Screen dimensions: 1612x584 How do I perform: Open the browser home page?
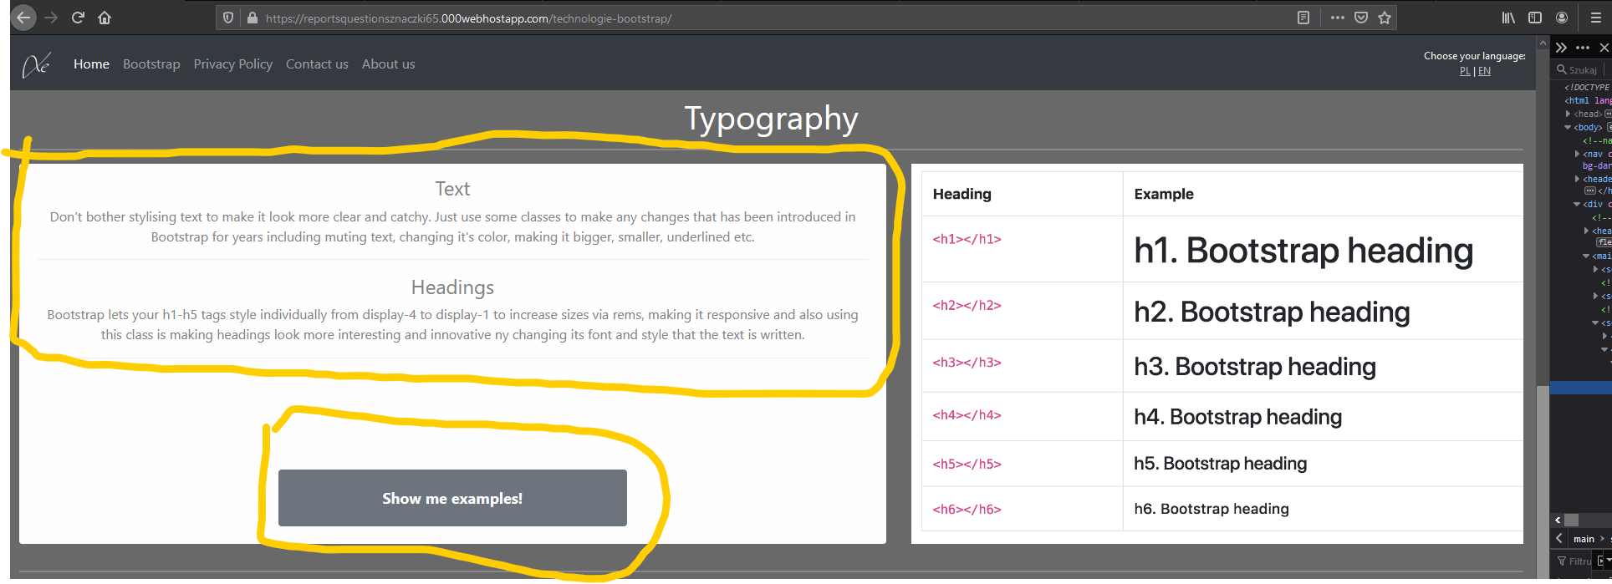(x=105, y=18)
